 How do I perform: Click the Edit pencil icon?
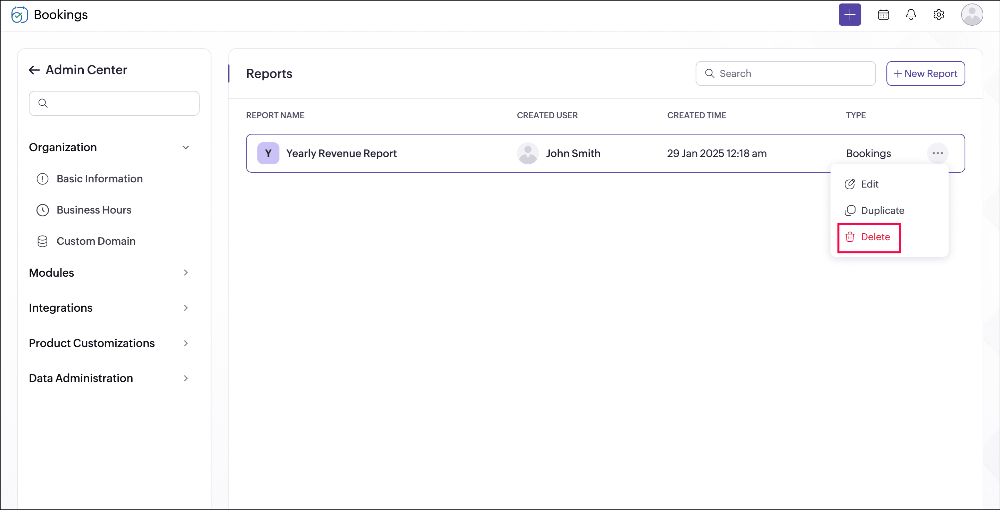[x=849, y=184]
